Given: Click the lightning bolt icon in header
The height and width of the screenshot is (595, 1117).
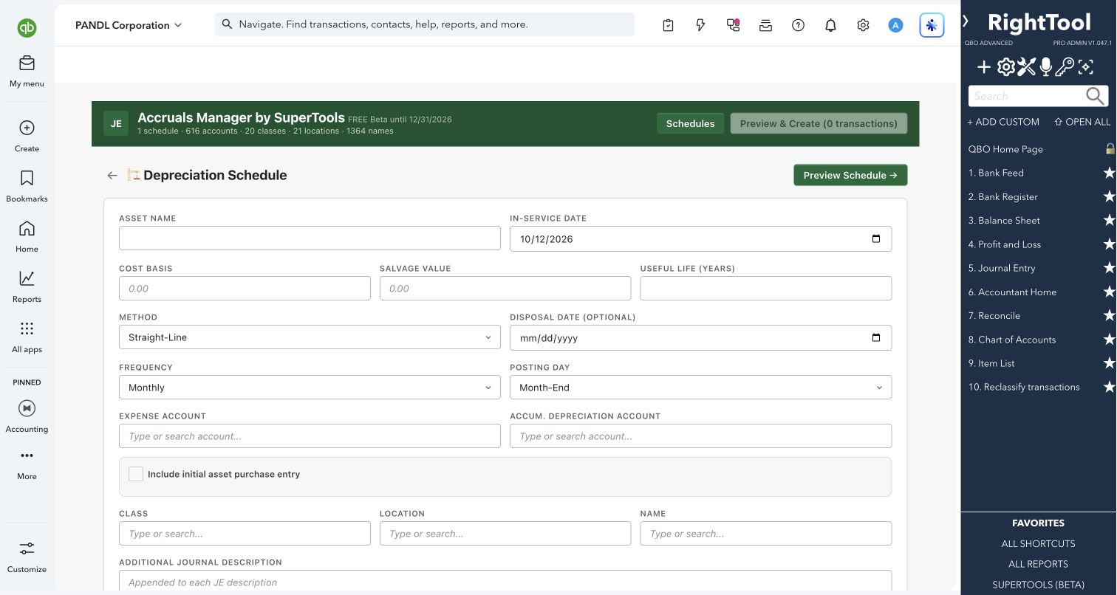Looking at the screenshot, I should [x=700, y=25].
